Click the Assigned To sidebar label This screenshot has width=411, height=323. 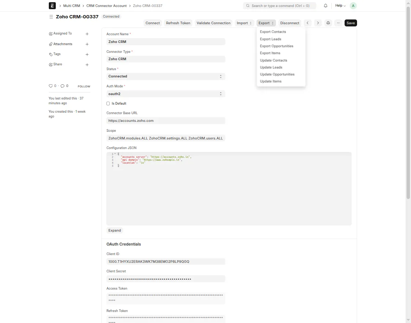[x=62, y=33]
